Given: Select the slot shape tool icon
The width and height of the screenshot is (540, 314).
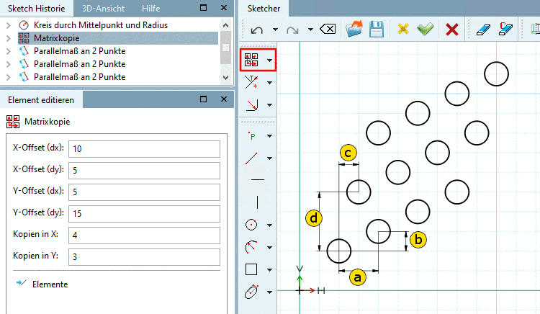Looking at the screenshot, I should tap(251, 292).
